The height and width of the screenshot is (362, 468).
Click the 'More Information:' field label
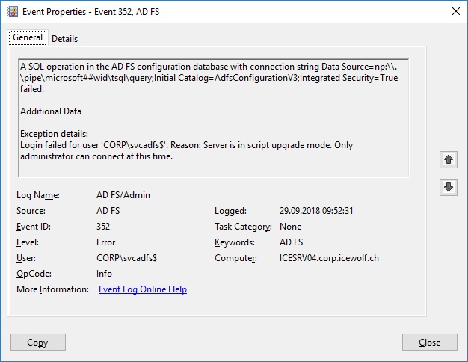coord(52,289)
